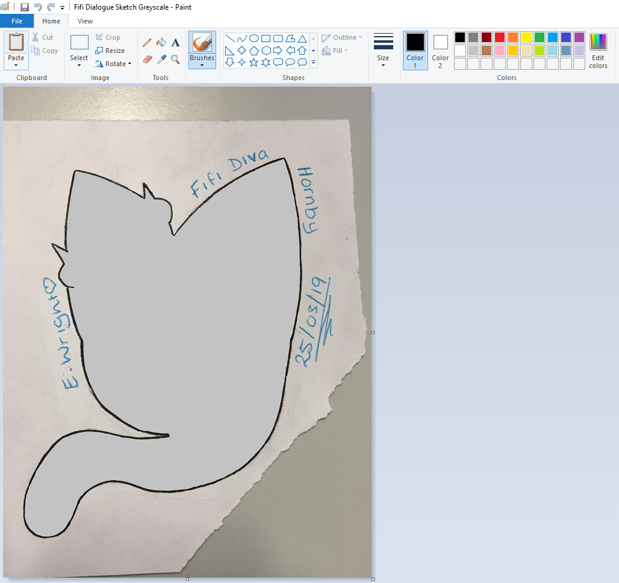Expand the Rotate menu

[113, 63]
